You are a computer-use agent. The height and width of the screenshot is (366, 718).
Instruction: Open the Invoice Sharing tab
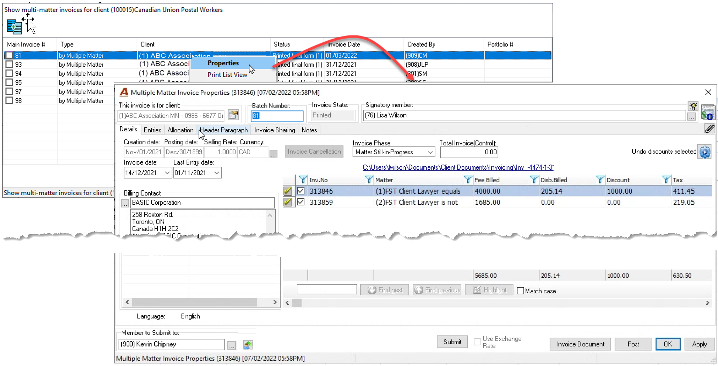(275, 130)
